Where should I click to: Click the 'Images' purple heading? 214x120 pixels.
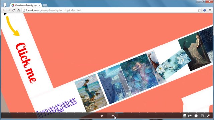click(56, 108)
